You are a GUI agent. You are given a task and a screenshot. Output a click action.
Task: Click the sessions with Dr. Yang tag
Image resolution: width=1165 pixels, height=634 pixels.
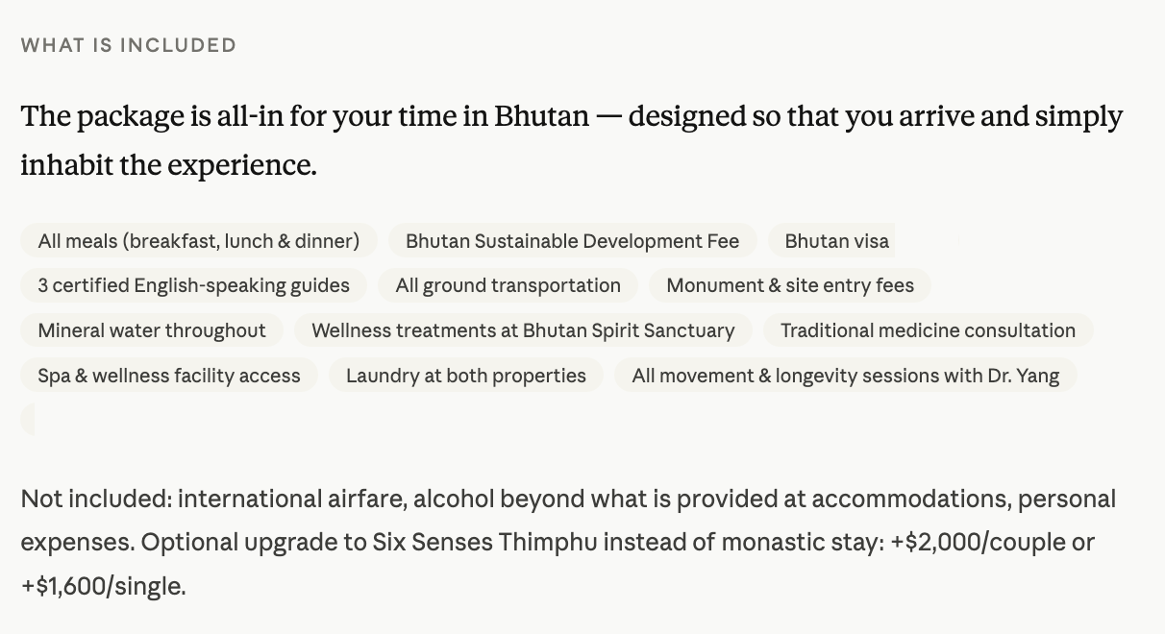[845, 376]
